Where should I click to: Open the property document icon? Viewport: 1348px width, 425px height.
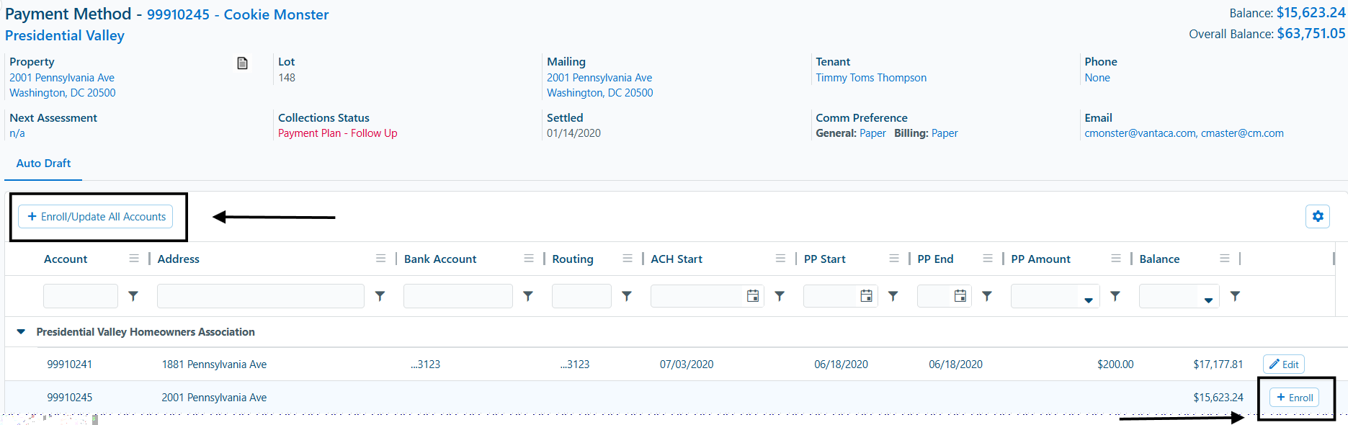[x=242, y=63]
